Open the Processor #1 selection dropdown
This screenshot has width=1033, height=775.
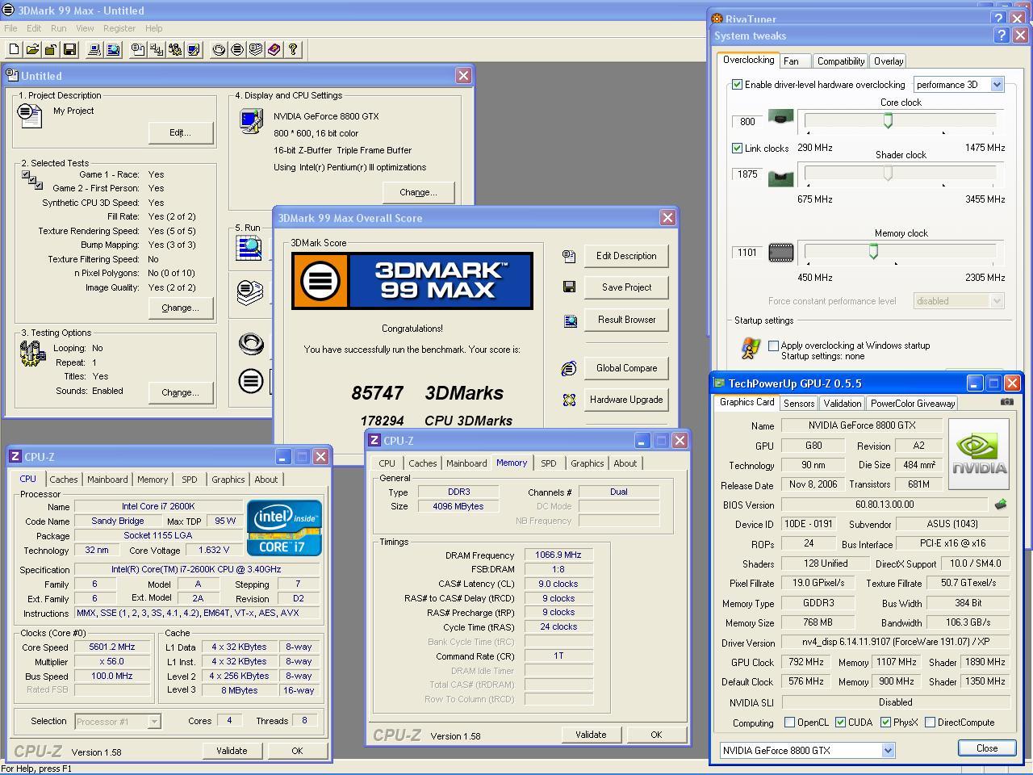pos(118,722)
